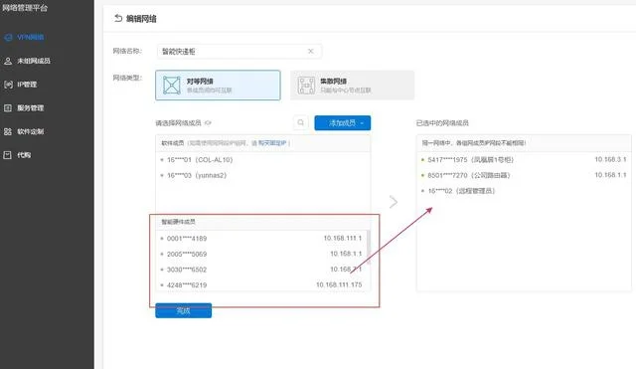Click the right chevron to move members
The height and width of the screenshot is (369, 636).
[394, 202]
